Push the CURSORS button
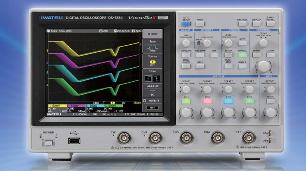Viewport: 306px width, 171px height. click(x=186, y=55)
